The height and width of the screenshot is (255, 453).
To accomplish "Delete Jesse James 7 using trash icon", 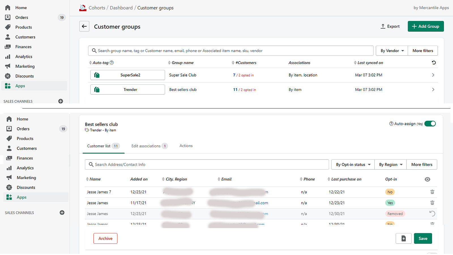I will (432, 192).
